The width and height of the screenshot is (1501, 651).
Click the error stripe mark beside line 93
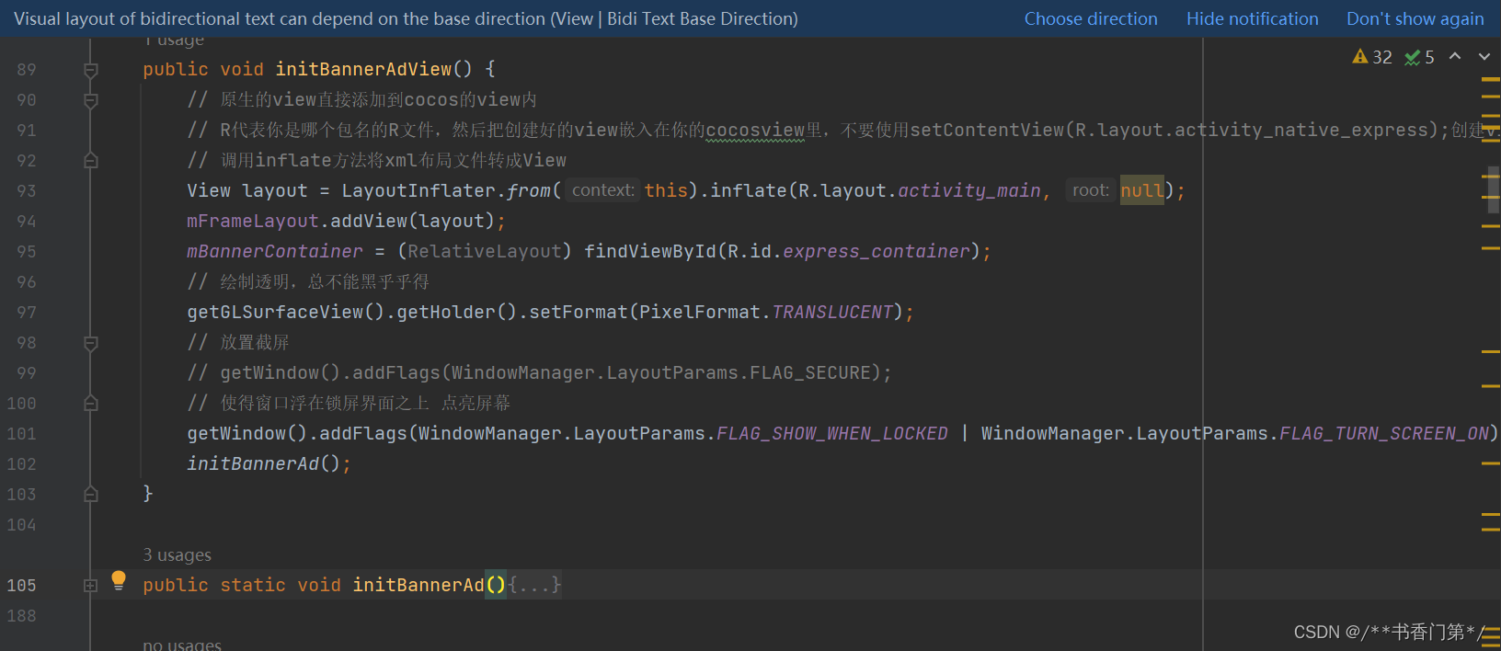coord(1491,197)
